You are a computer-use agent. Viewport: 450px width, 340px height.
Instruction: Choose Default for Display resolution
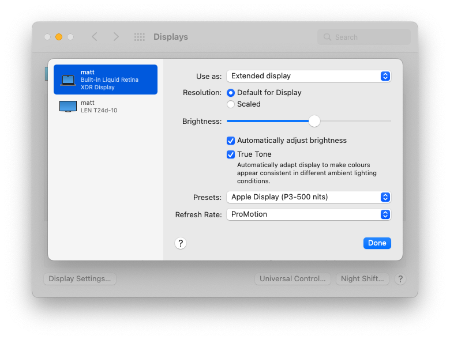230,93
